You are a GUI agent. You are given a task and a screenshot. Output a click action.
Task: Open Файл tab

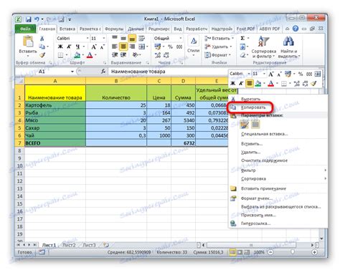pos(25,29)
